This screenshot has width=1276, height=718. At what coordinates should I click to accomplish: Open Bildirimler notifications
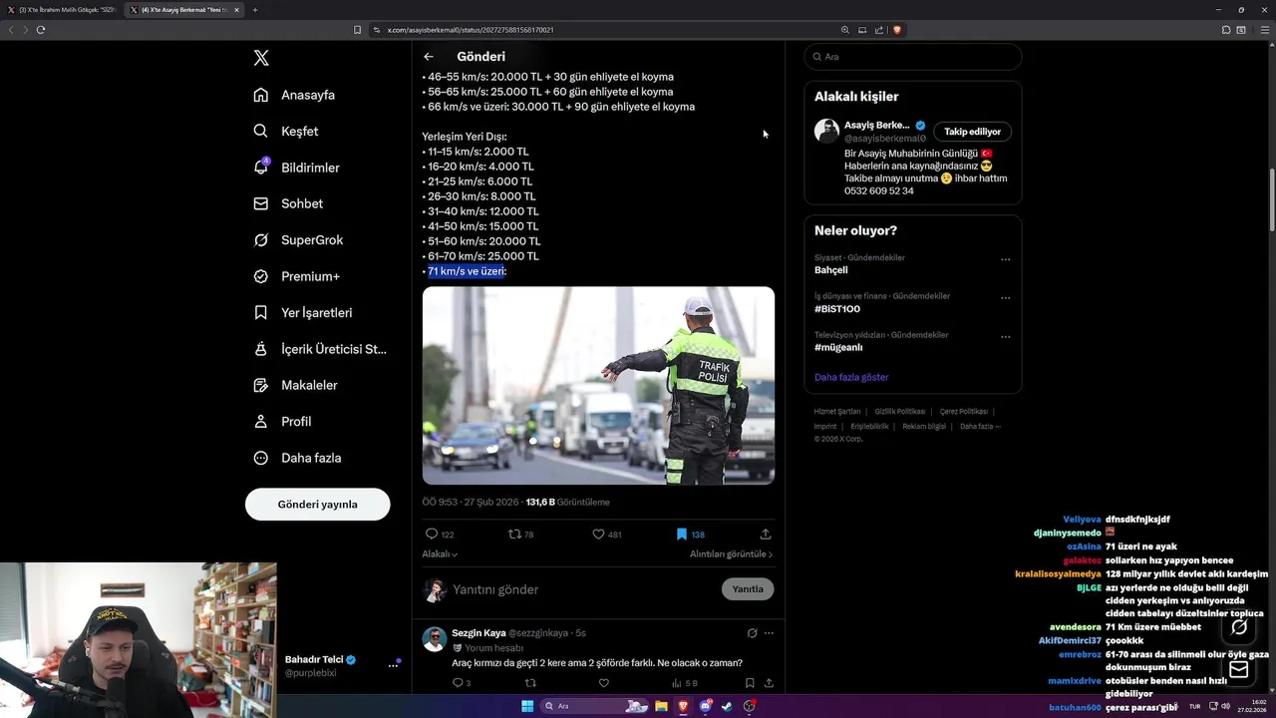296,168
